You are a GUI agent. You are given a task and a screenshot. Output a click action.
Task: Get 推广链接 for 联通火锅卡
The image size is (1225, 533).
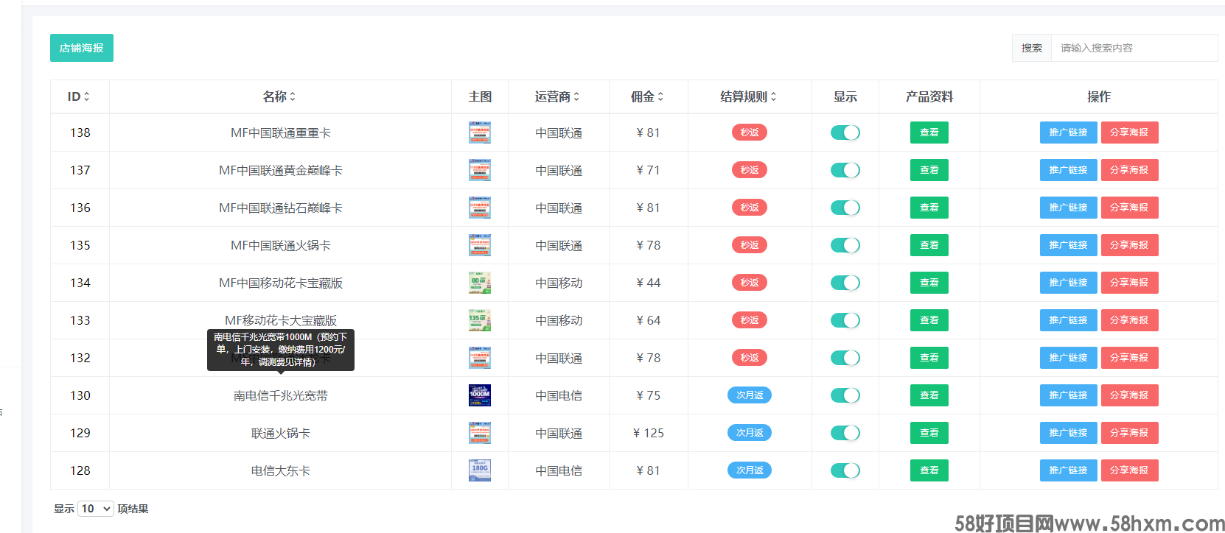[1069, 433]
